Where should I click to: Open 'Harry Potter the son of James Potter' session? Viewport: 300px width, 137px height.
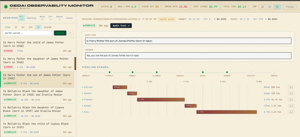tap(37, 79)
